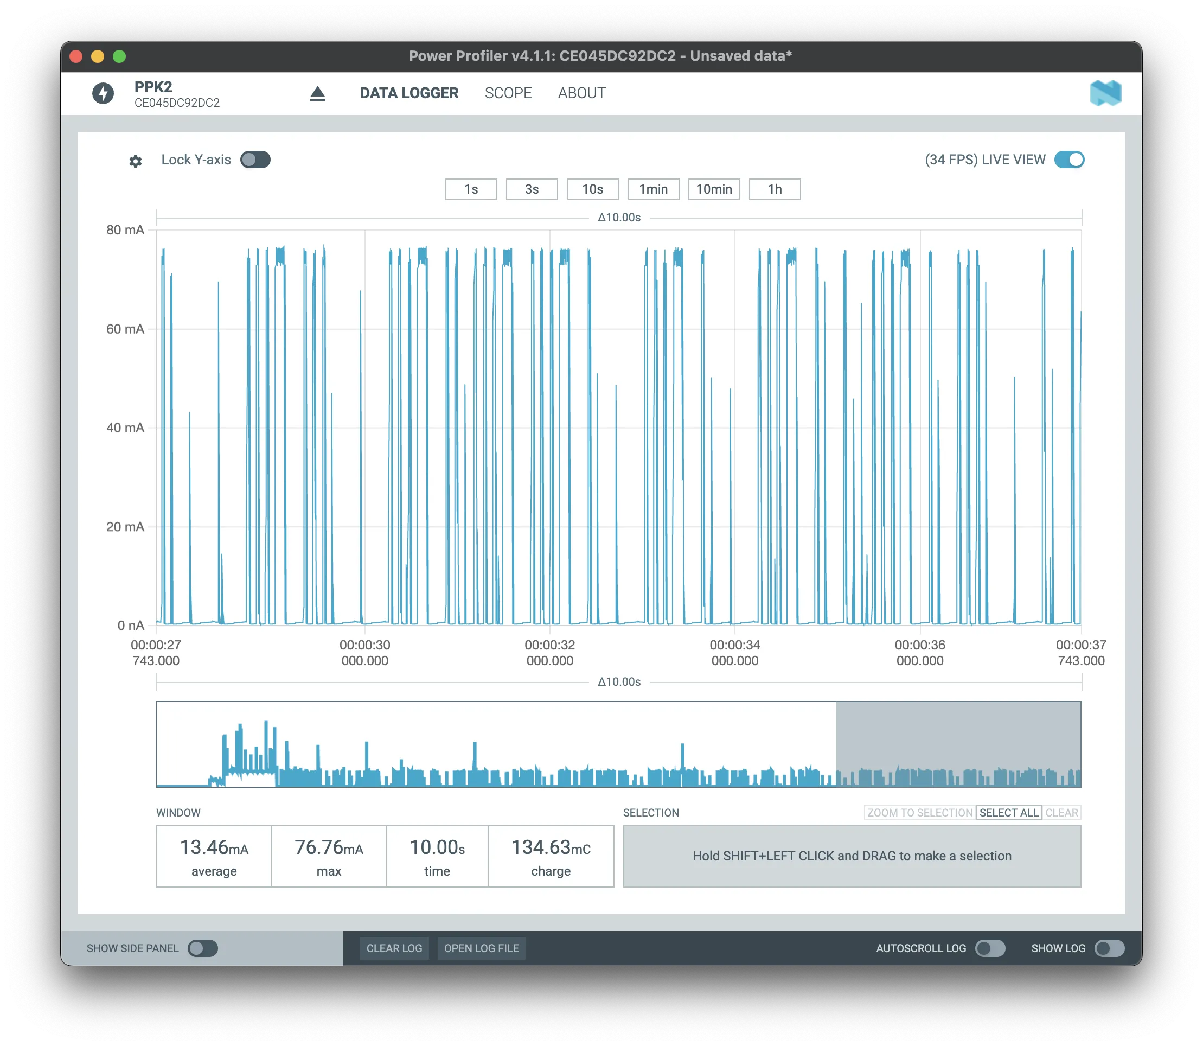Click the Clear Log button
This screenshot has height=1046, width=1203.
coord(394,948)
